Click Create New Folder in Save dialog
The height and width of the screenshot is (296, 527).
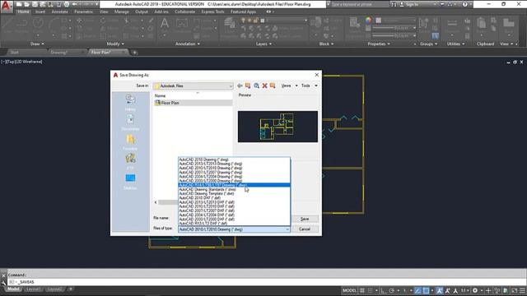point(273,86)
